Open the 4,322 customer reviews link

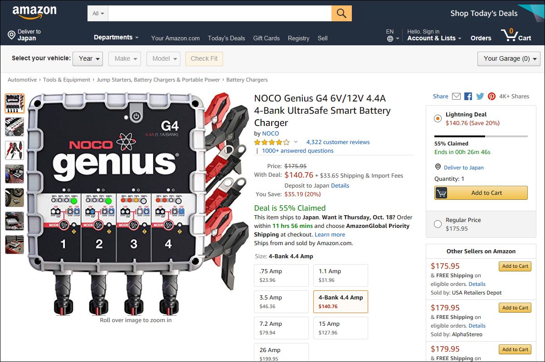pyautogui.click(x=338, y=142)
